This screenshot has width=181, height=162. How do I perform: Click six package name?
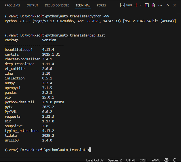click(8, 121)
